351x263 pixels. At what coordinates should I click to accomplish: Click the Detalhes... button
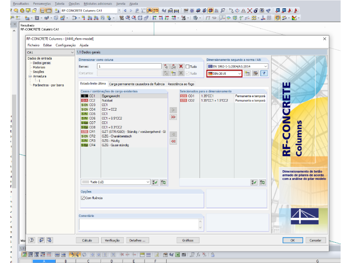138,240
